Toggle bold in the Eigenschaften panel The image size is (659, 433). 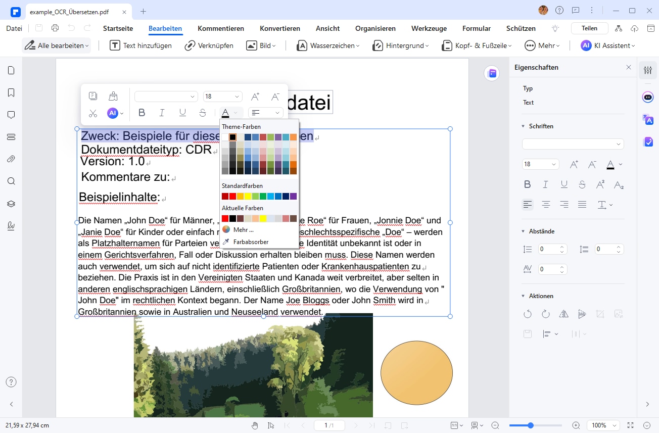coord(528,184)
